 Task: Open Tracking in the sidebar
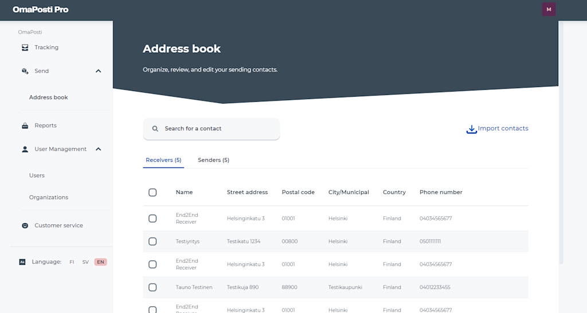[46, 47]
